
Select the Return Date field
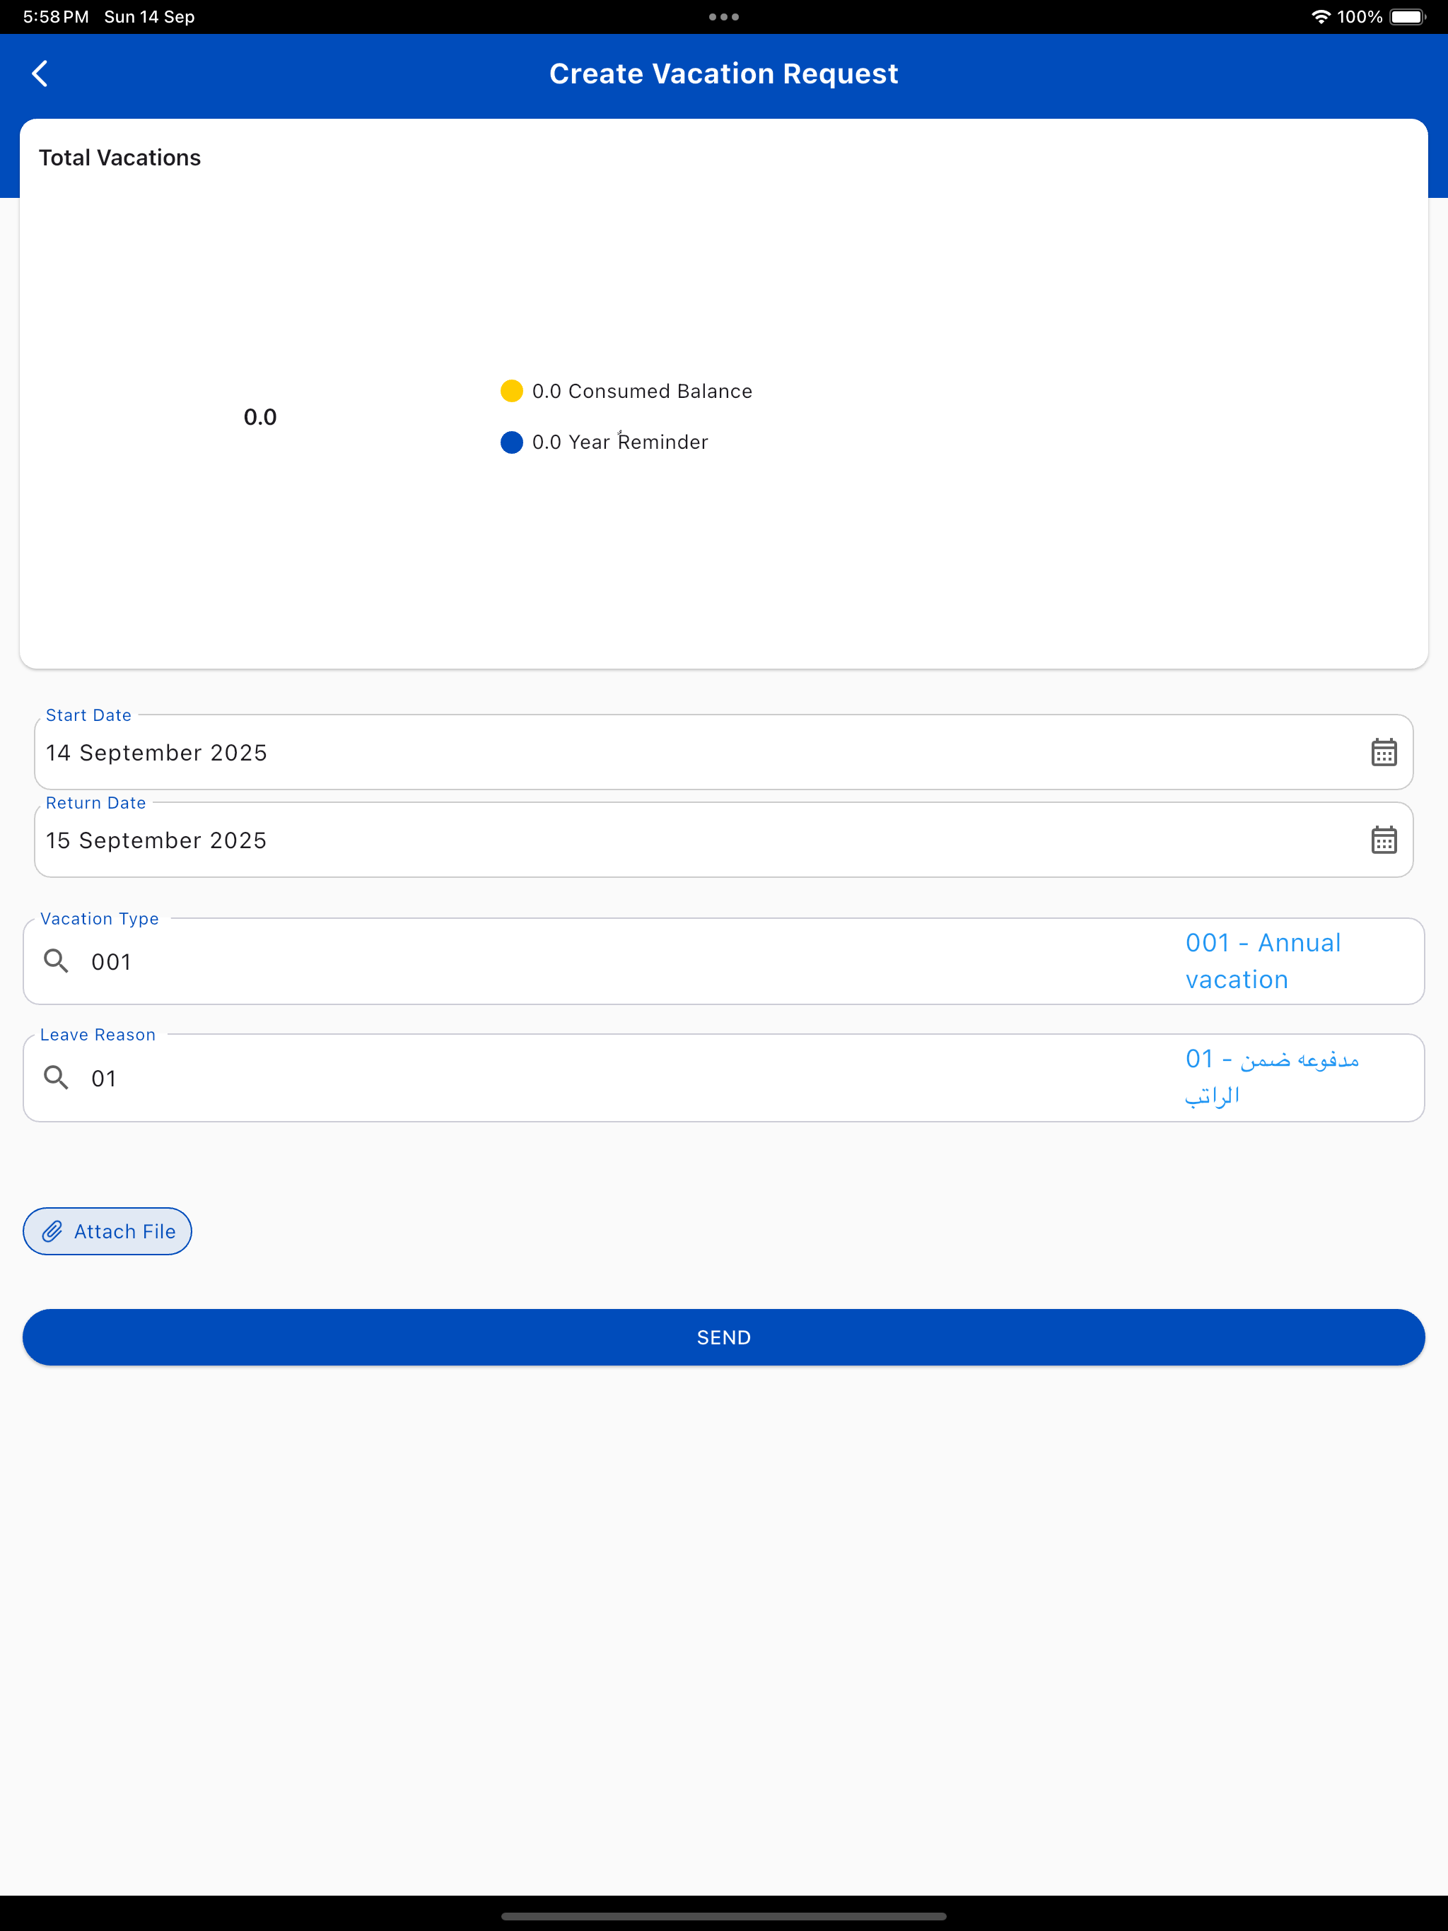click(724, 840)
